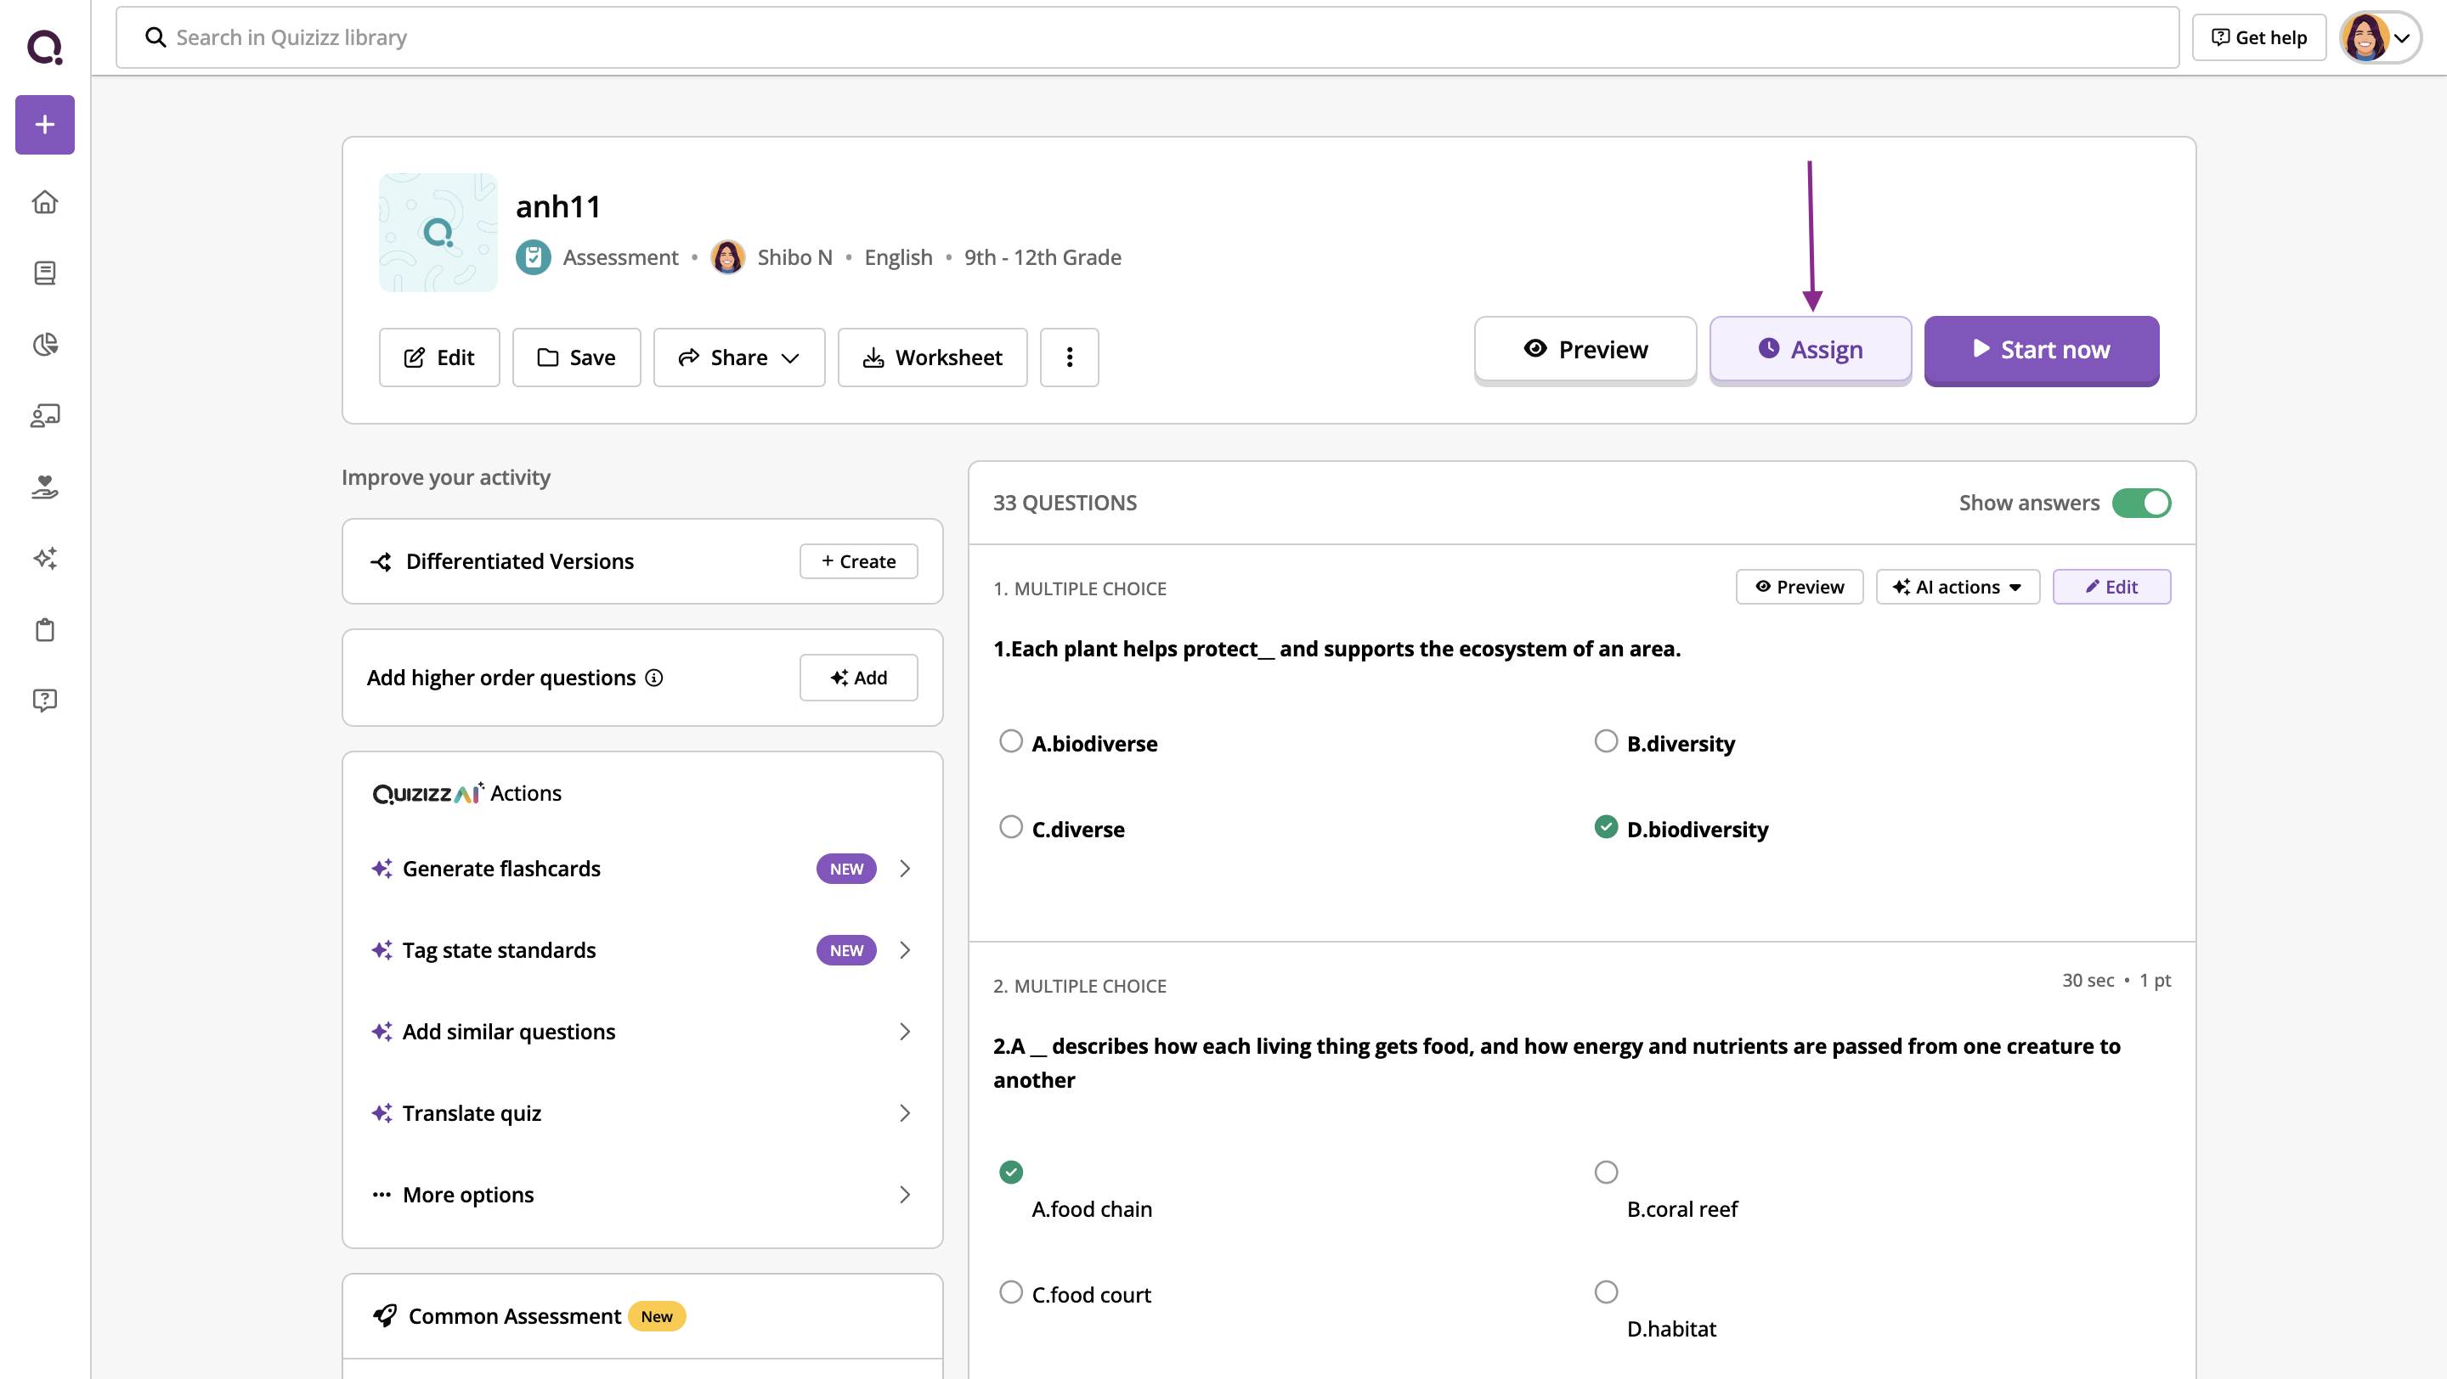The width and height of the screenshot is (2447, 1379).
Task: Select answer option C.food court
Action: pos(1011,1292)
